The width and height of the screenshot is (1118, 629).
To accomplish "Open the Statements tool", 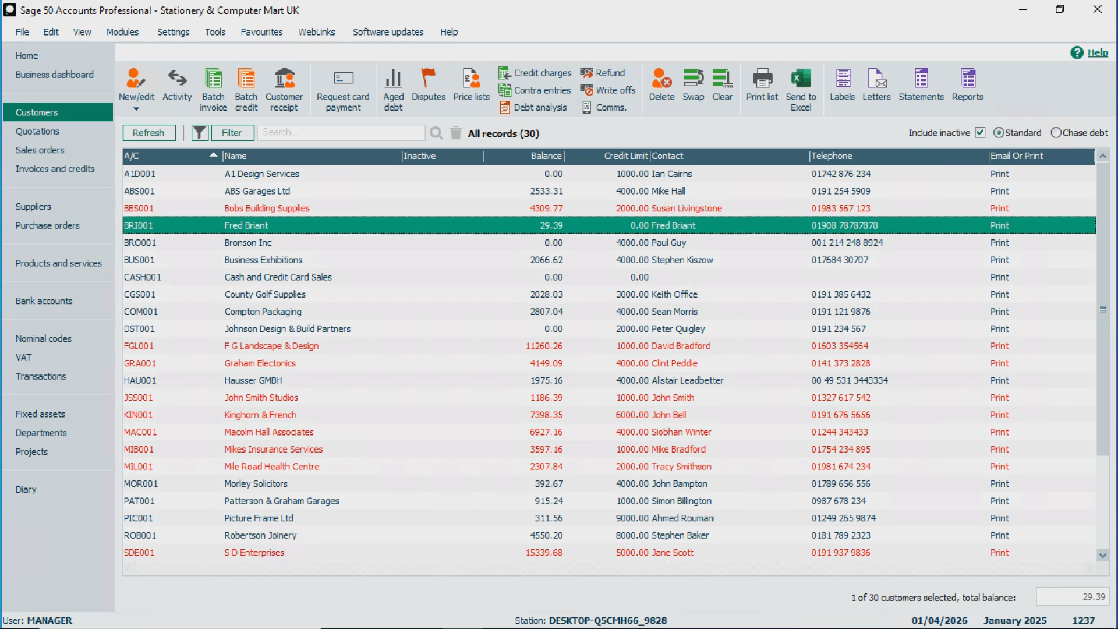I will [x=921, y=85].
